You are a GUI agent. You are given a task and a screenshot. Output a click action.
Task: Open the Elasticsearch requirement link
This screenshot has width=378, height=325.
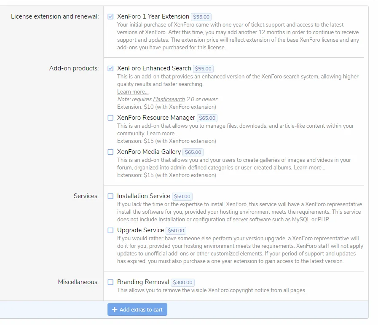point(169,99)
